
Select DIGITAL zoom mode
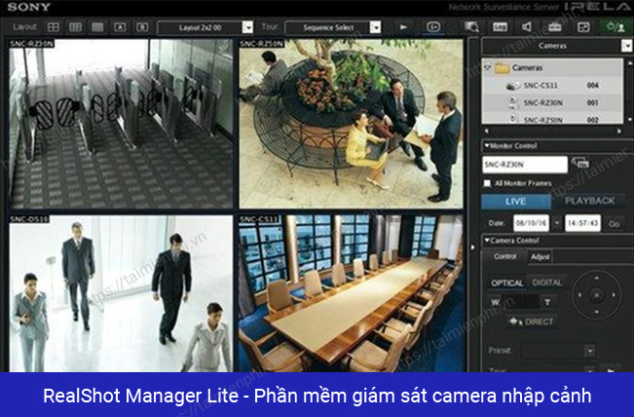pyautogui.click(x=547, y=283)
